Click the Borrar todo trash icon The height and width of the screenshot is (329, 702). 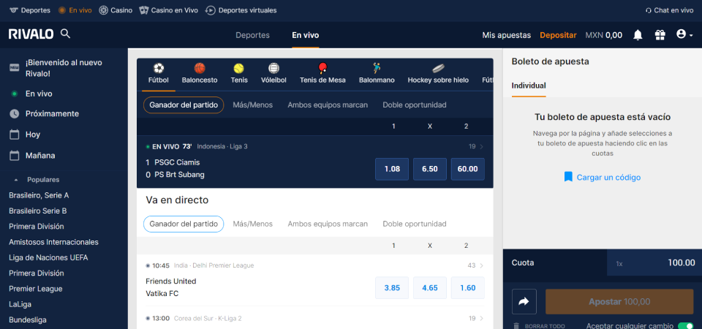coord(516,326)
